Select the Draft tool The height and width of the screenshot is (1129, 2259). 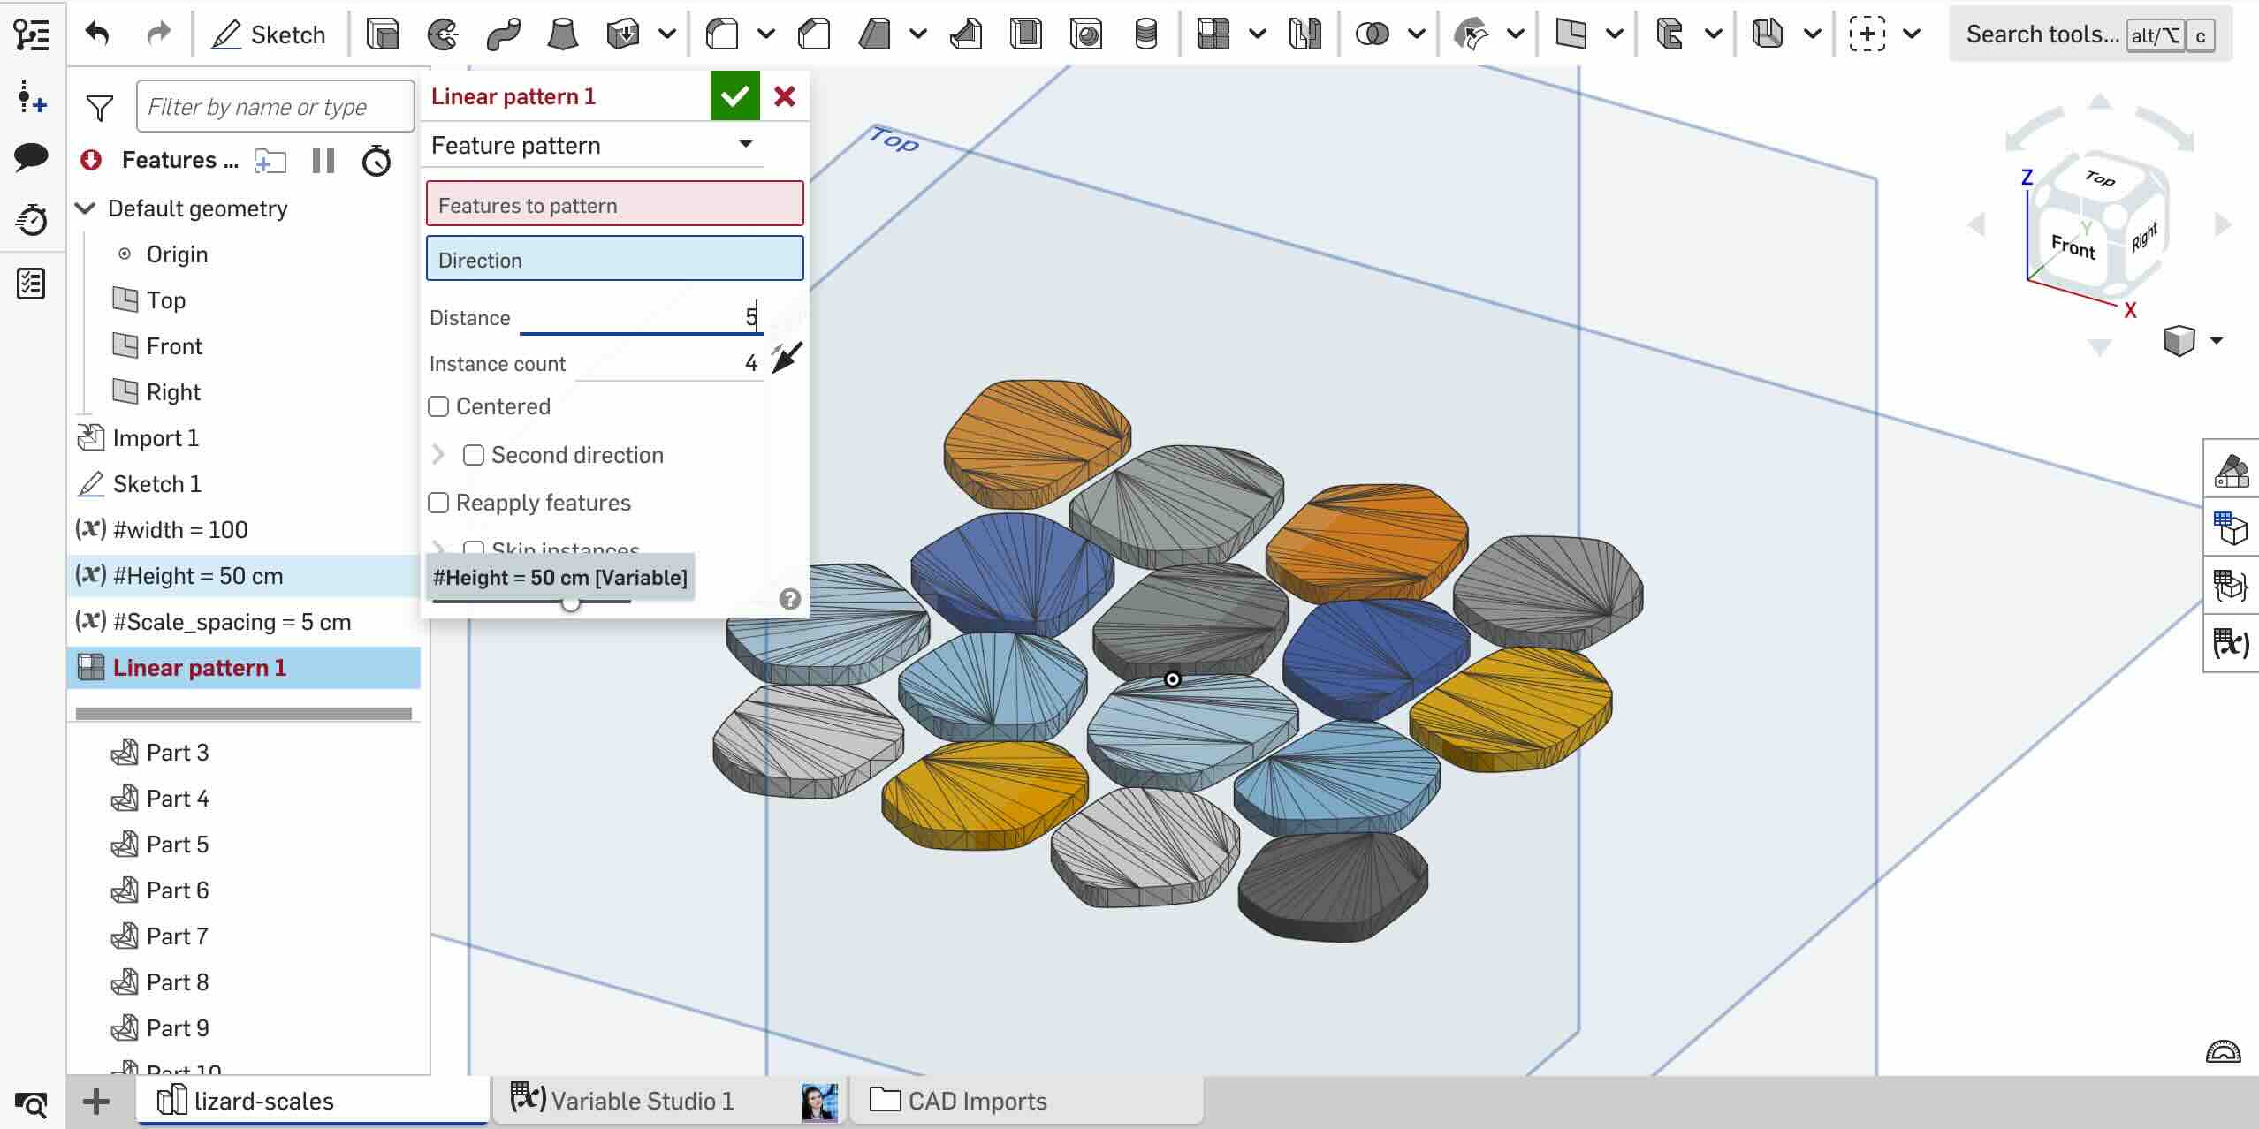pyautogui.click(x=874, y=34)
